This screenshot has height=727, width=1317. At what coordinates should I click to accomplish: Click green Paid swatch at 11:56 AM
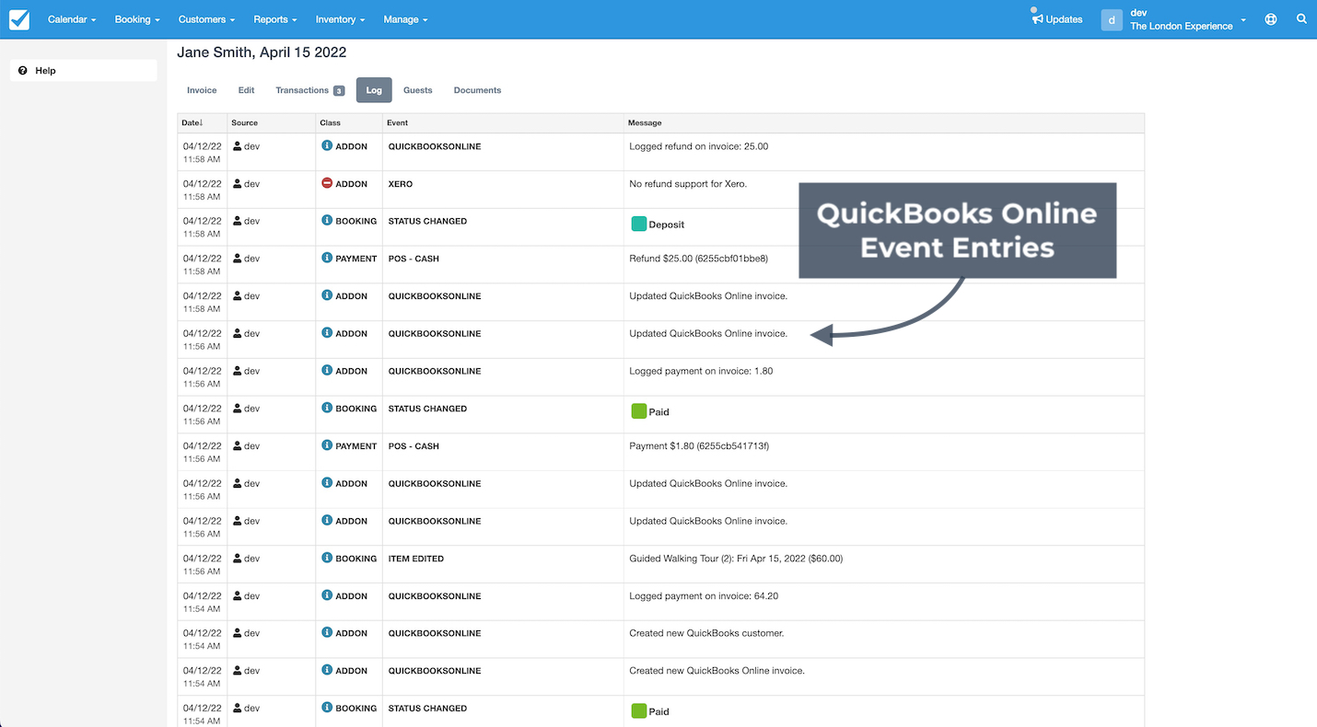[638, 411]
